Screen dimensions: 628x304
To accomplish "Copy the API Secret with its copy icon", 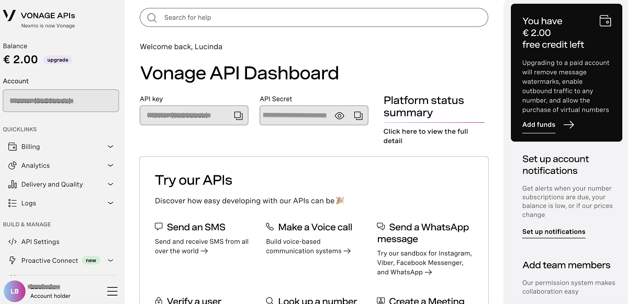I will click(x=358, y=115).
